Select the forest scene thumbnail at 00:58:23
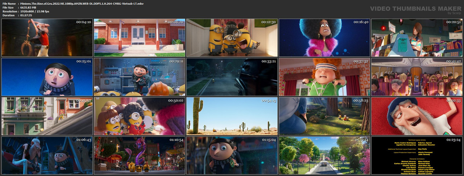The image size is (464, 176). tap(324, 116)
